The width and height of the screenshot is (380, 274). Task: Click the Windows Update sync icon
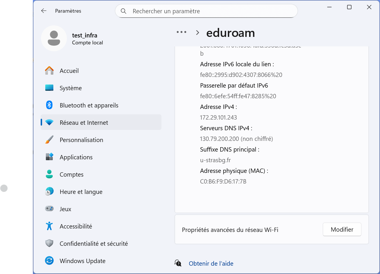[49, 261]
